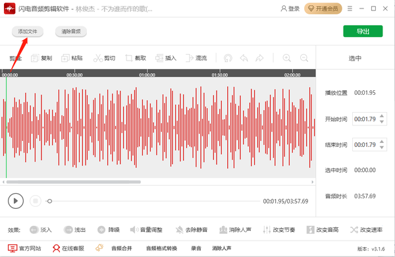Click the zoom out magnifier icon
This screenshot has width=395, height=257.
pyautogui.click(x=304, y=58)
